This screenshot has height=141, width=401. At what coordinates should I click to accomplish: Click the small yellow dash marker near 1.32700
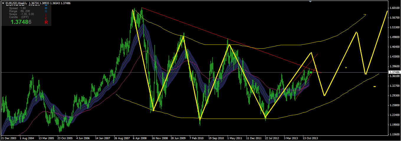pyautogui.click(x=374, y=86)
